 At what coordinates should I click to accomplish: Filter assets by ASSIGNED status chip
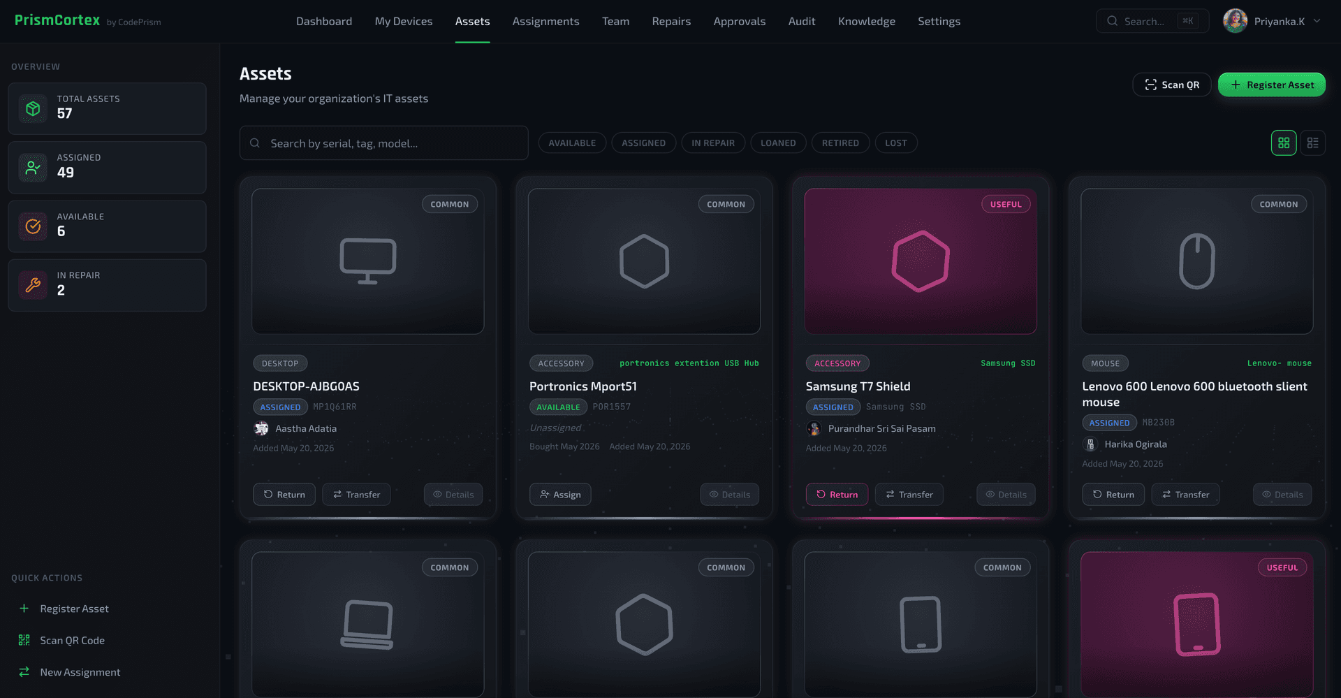643,143
